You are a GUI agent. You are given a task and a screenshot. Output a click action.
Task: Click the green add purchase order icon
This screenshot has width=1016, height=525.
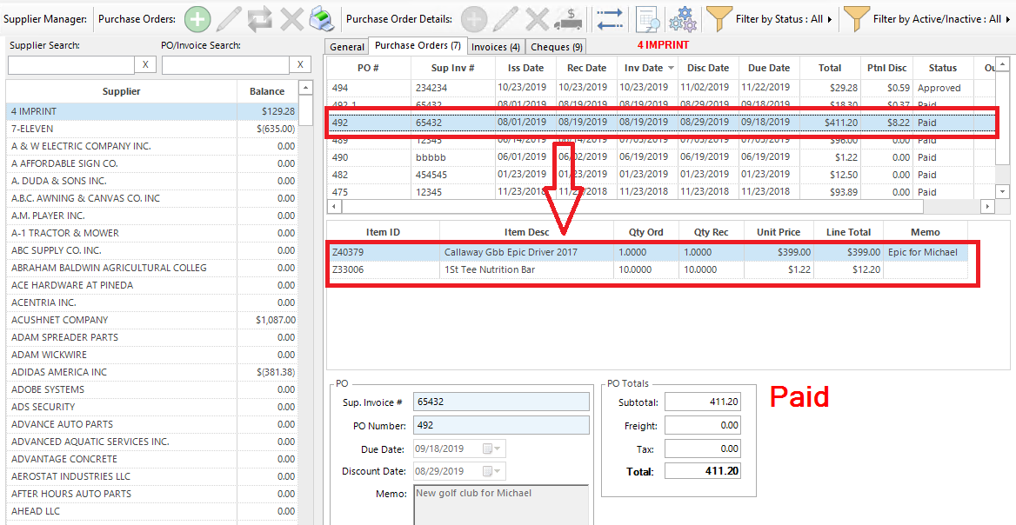tap(197, 18)
